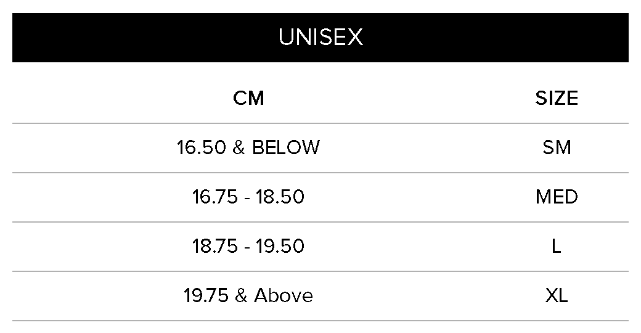The height and width of the screenshot is (333, 641).
Task: Select the SIZE column header
Action: coord(557,99)
